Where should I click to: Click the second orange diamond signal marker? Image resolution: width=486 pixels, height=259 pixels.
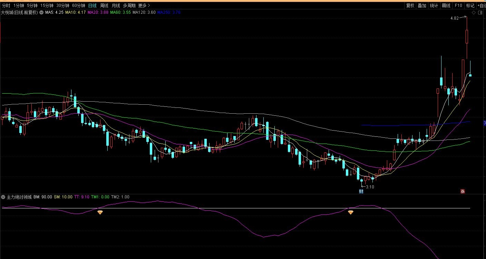tap(351, 213)
